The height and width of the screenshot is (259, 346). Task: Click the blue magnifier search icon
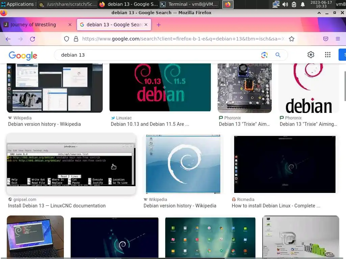[278, 55]
